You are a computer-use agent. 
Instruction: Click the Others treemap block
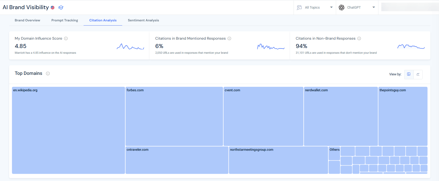334,153
